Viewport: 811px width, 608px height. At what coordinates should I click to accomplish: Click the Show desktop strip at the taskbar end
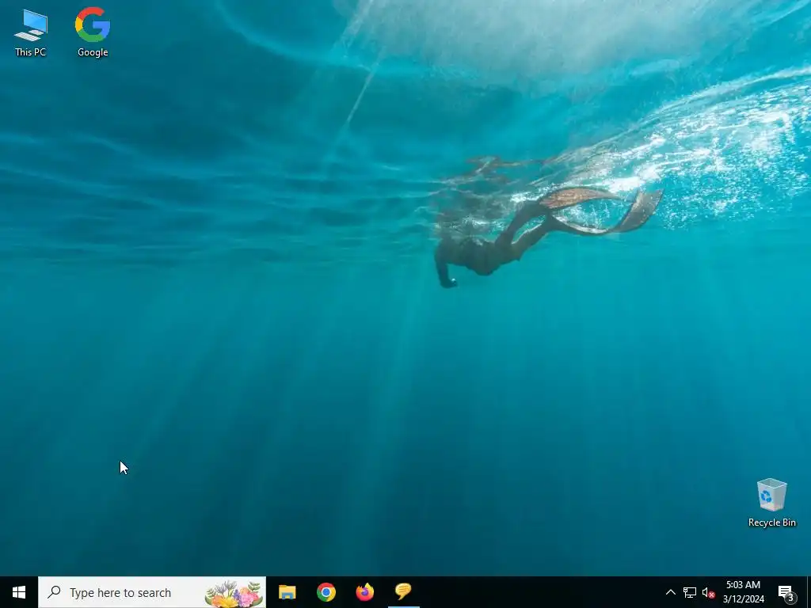[x=808, y=592]
